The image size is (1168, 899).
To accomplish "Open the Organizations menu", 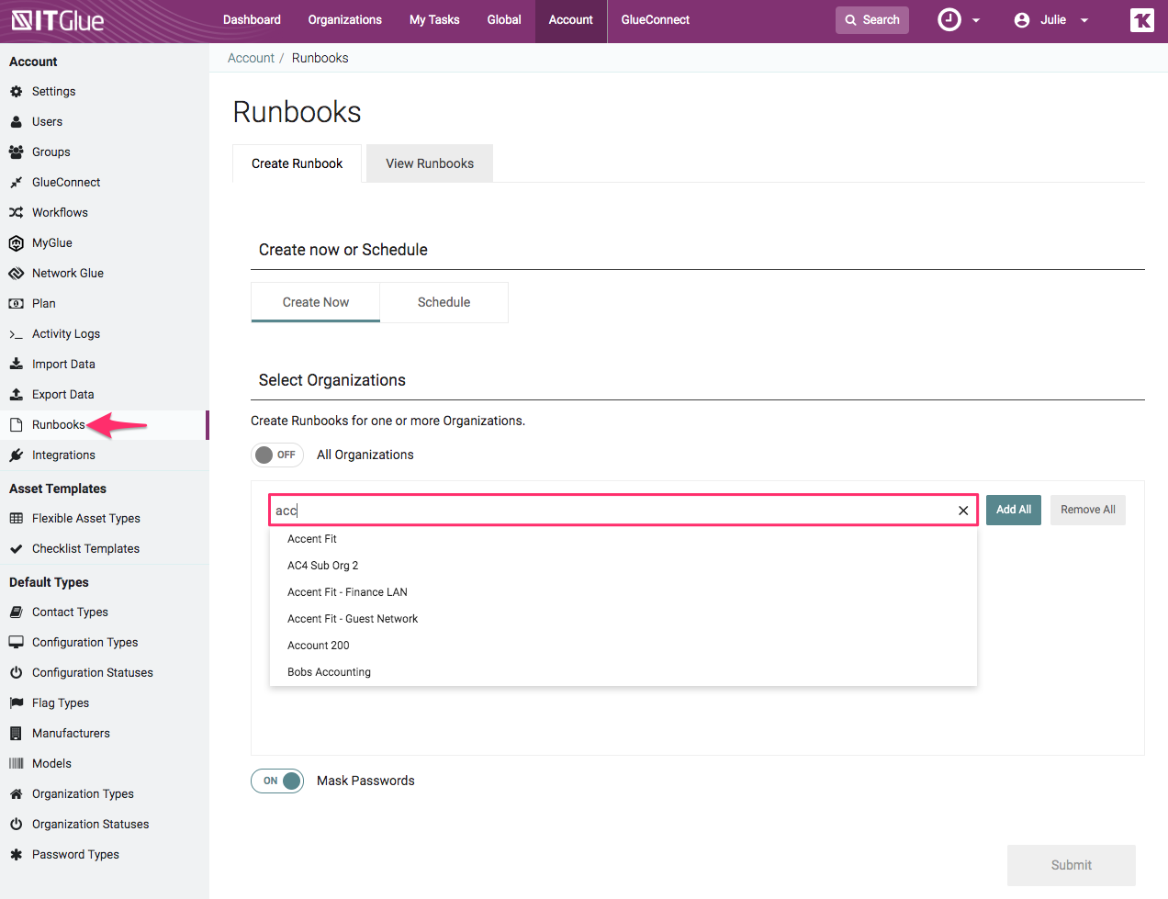I will (x=344, y=20).
